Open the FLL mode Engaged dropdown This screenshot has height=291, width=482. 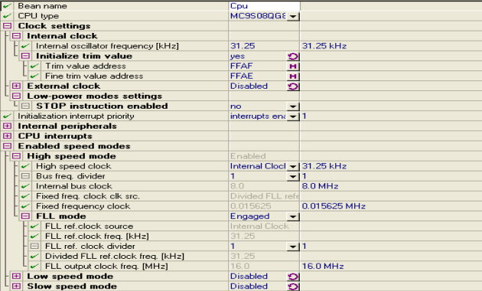coord(293,217)
